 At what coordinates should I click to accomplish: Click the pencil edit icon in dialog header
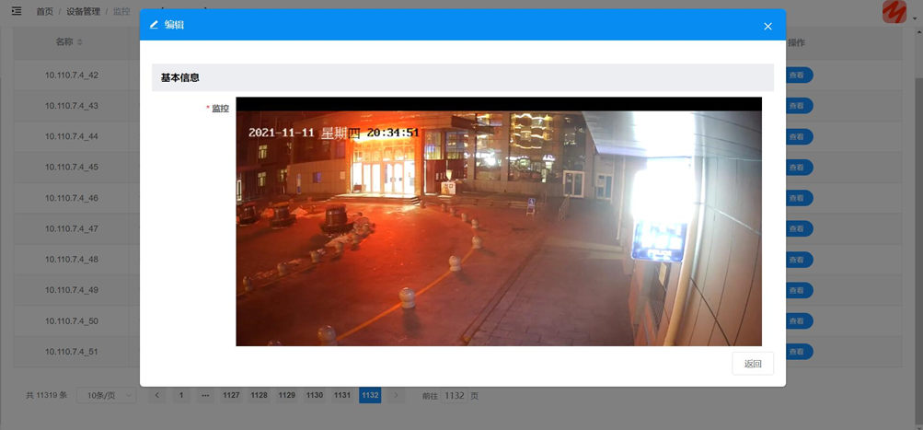coord(154,25)
